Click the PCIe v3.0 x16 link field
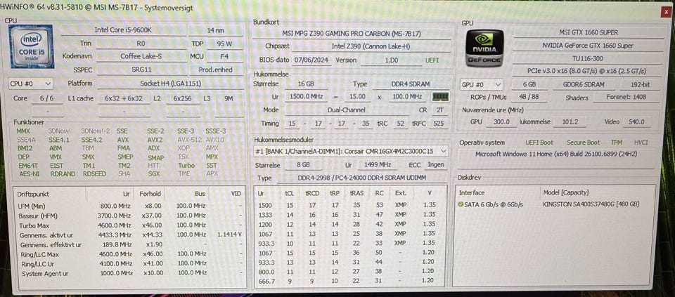The image size is (675, 297). point(588,72)
